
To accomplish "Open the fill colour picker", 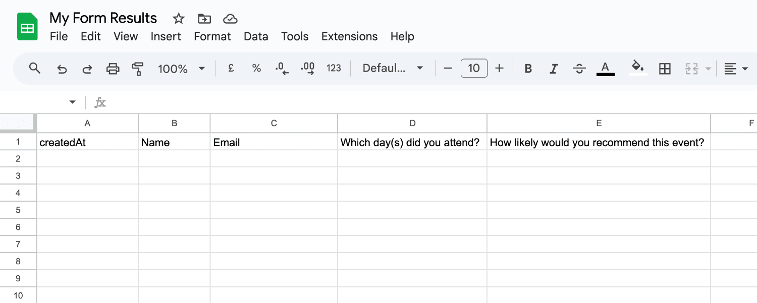I will [x=638, y=68].
